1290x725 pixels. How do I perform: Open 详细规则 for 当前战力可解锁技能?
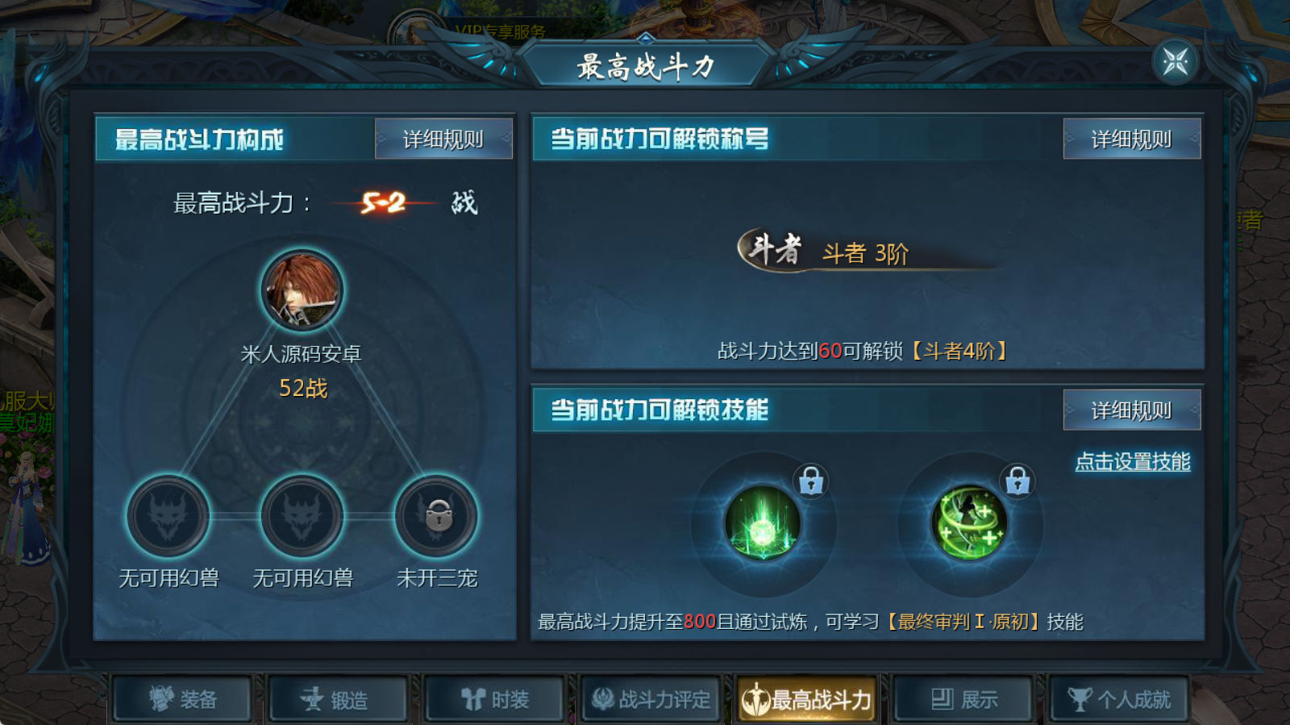1131,410
